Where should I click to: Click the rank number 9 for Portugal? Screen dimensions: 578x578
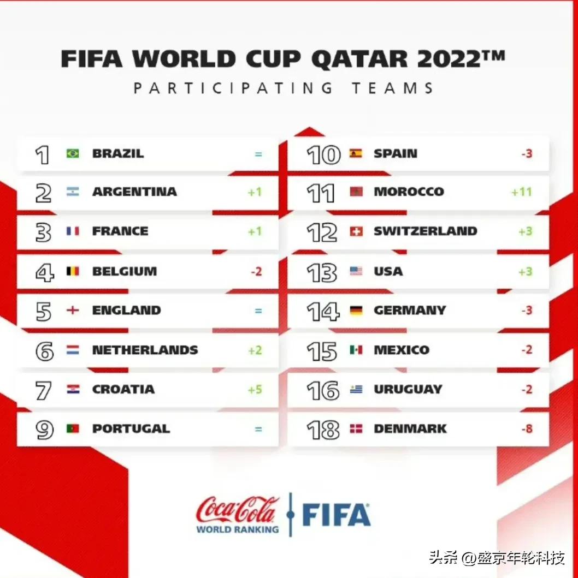[44, 430]
